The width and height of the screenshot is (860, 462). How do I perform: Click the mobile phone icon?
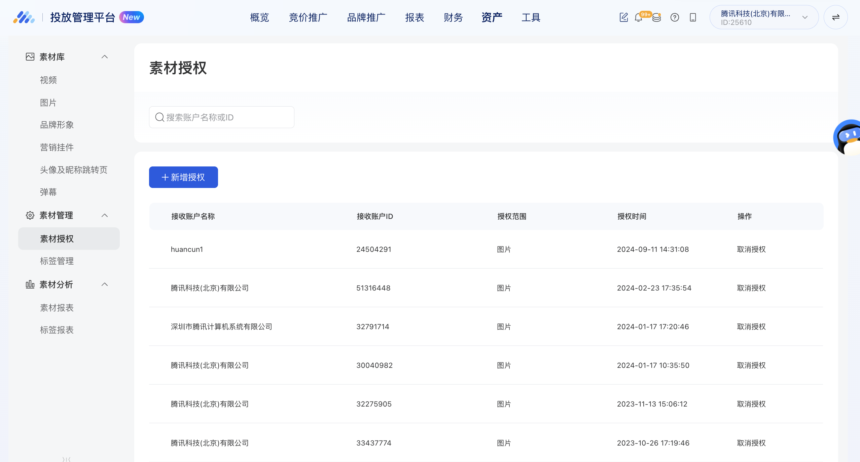coord(693,17)
